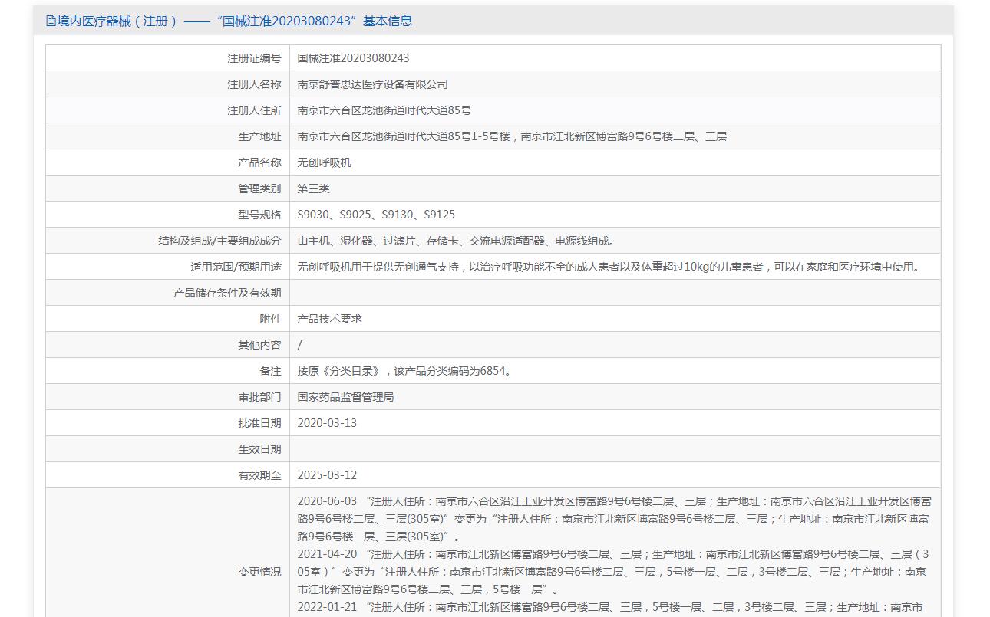This screenshot has width=990, height=617.
Task: Select the registration number value 国械注准20203080243
Action: 353,58
